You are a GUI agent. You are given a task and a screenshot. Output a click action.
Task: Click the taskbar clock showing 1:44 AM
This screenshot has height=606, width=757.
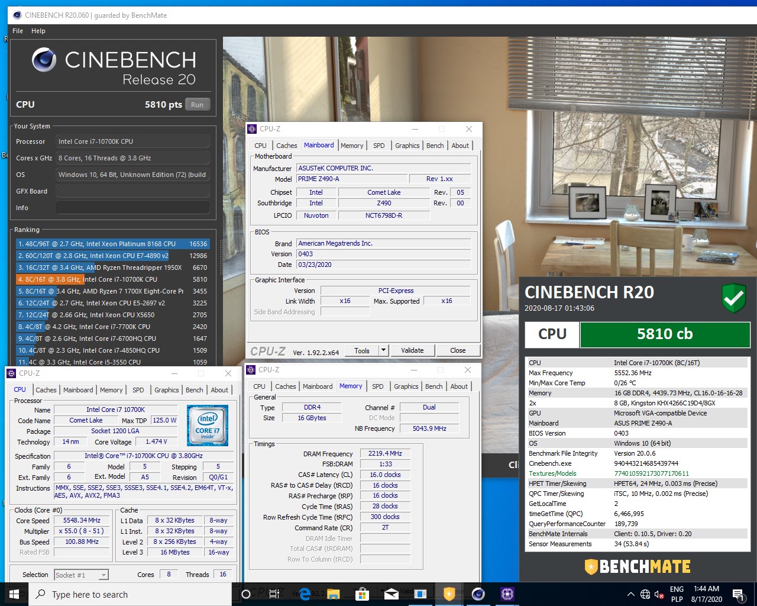point(707,594)
